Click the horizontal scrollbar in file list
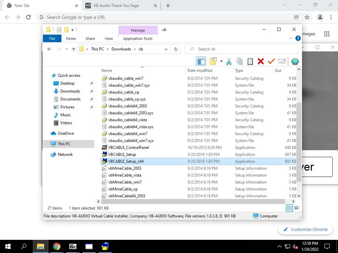Viewport: 338px width, 253px height. pyautogui.click(x=193, y=201)
